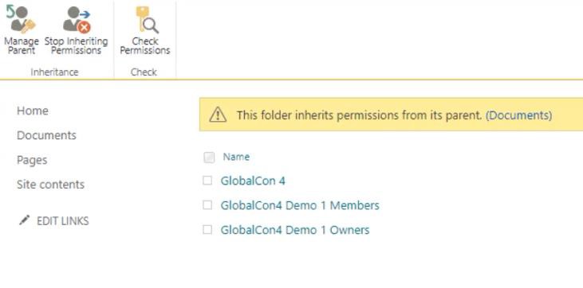Tick the select-all checkbox beside Name
This screenshot has height=288, width=583.
pyautogui.click(x=209, y=158)
